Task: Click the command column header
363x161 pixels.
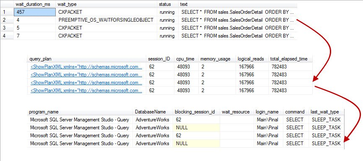Action: tap(296, 112)
